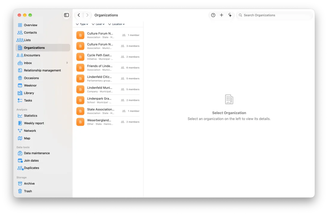The height and width of the screenshot is (215, 328).
Task: Open Overview in the sidebar
Action: point(43,25)
